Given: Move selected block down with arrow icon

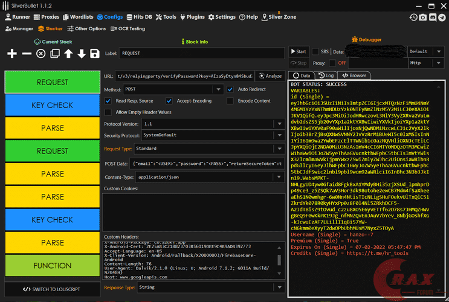Looking at the screenshot, I should coord(82,54).
